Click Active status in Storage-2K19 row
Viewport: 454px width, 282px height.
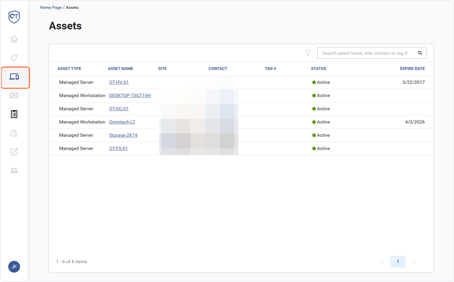pos(321,135)
